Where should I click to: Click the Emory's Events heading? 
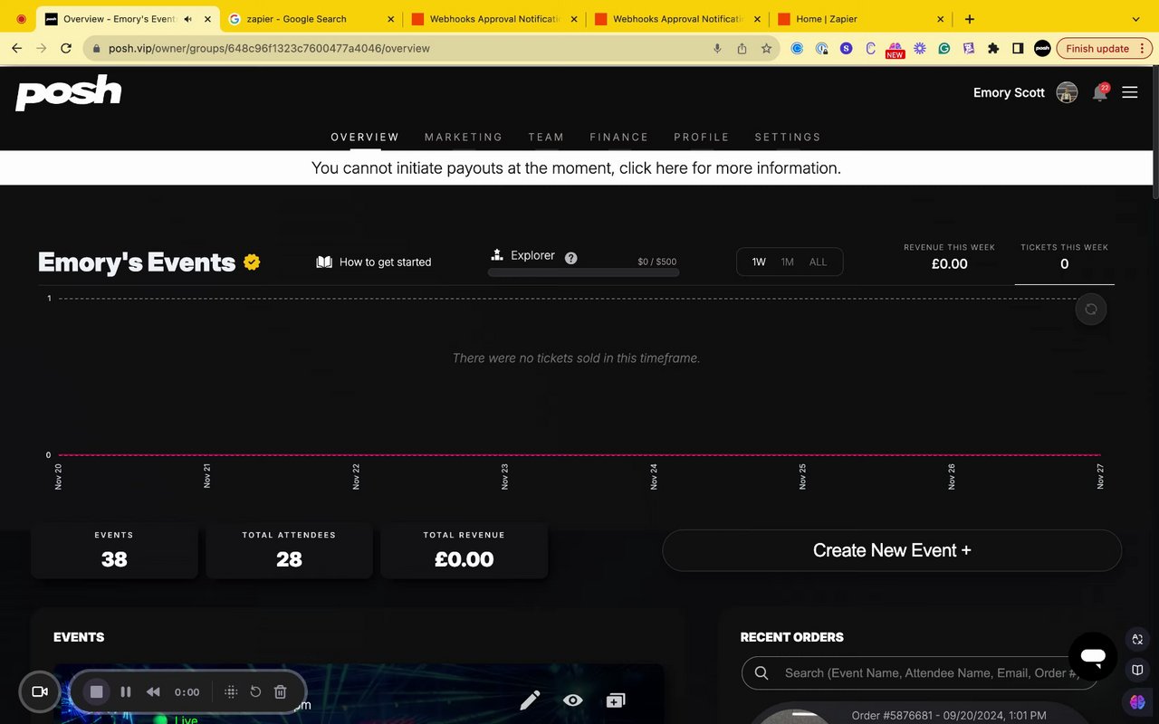(137, 262)
